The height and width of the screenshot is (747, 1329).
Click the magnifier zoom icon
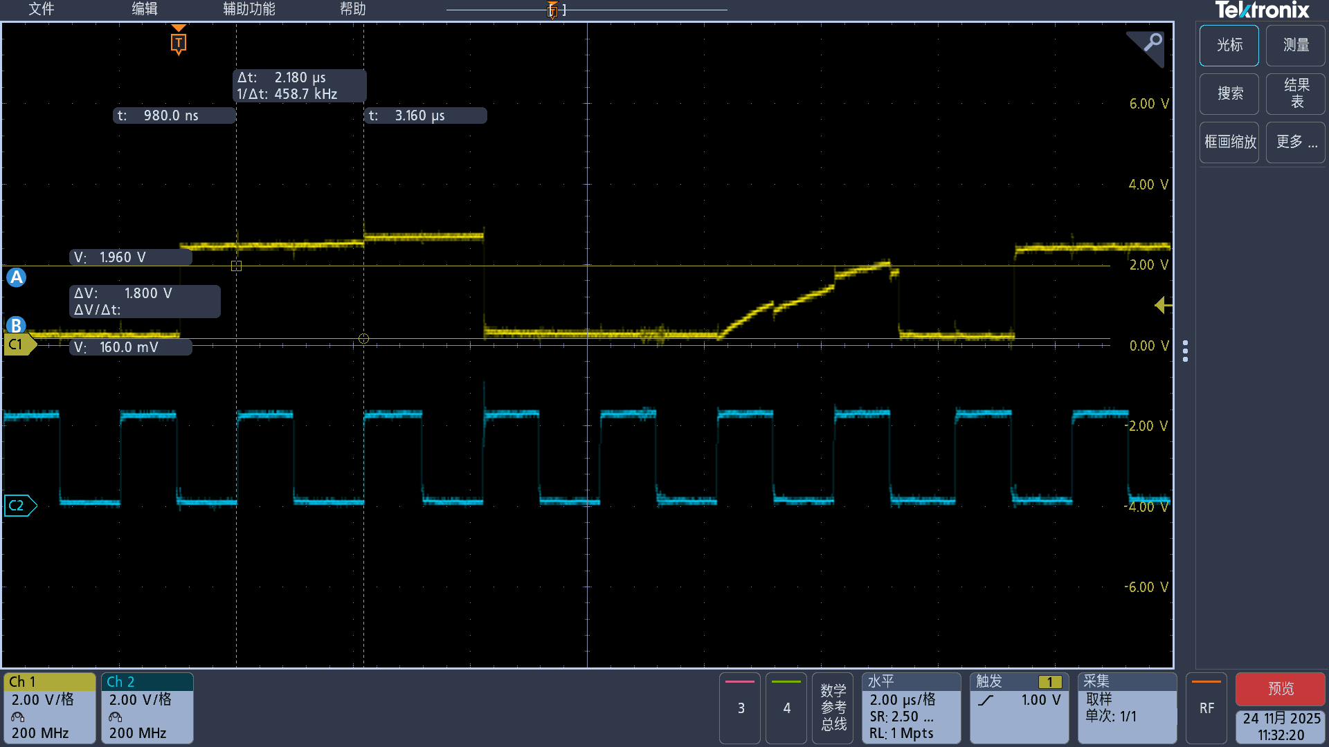point(1152,43)
